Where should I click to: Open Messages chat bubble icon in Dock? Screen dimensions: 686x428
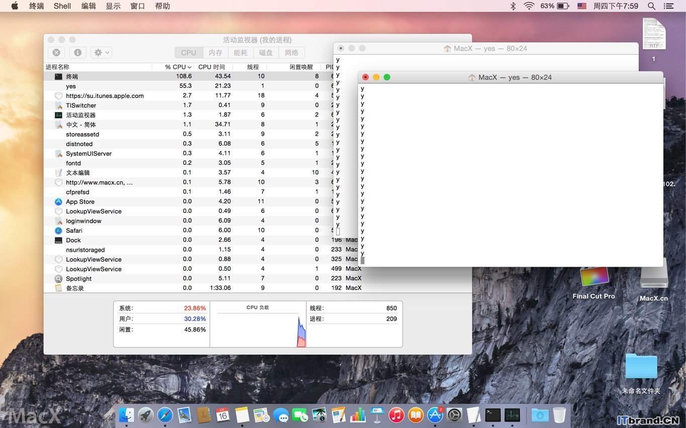(281, 415)
